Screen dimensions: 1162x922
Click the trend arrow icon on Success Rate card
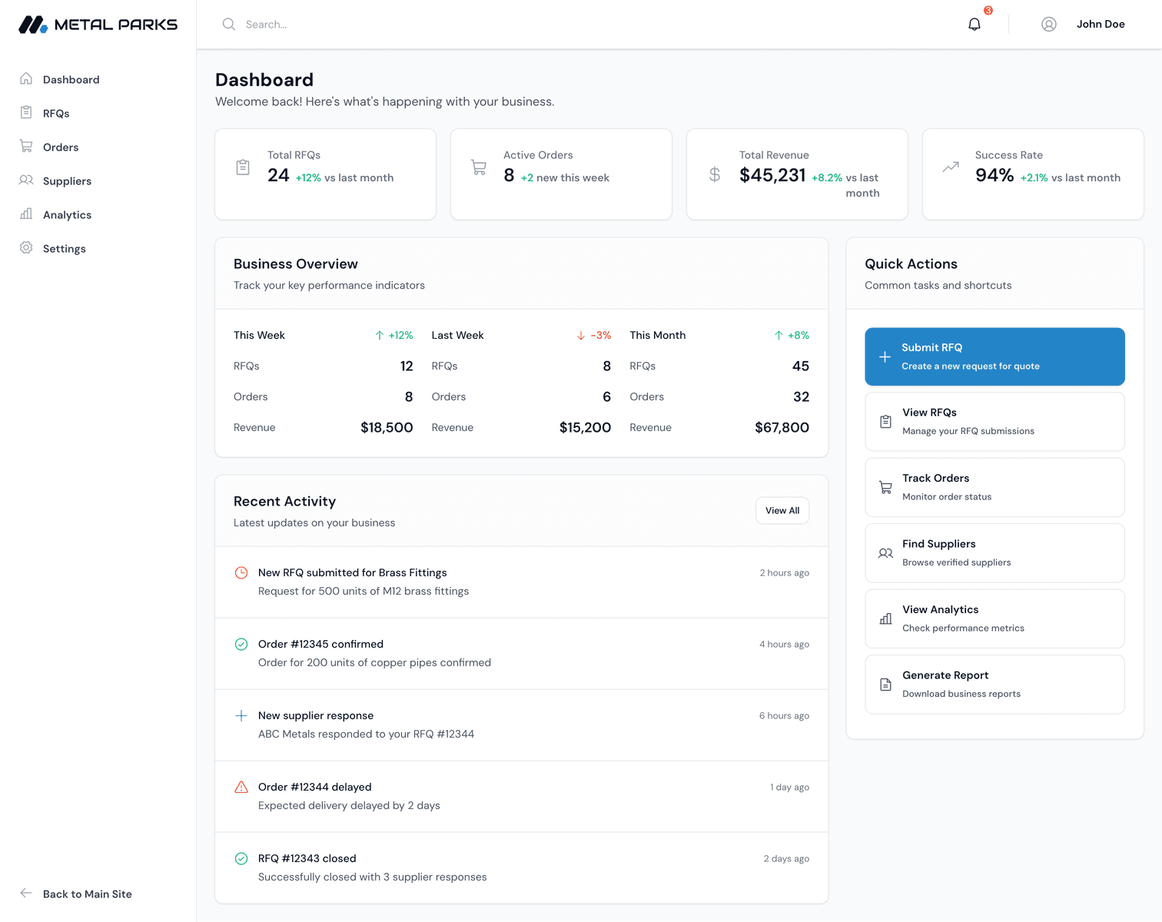950,167
